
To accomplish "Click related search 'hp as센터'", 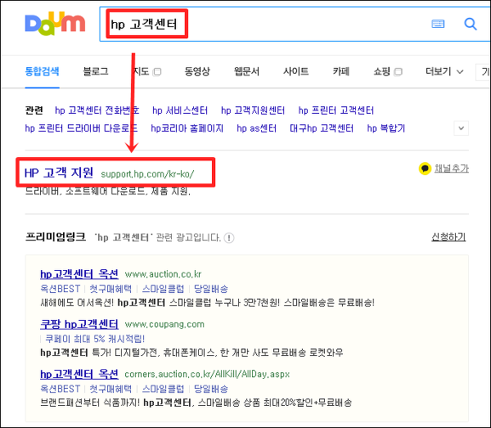I will tap(256, 128).
